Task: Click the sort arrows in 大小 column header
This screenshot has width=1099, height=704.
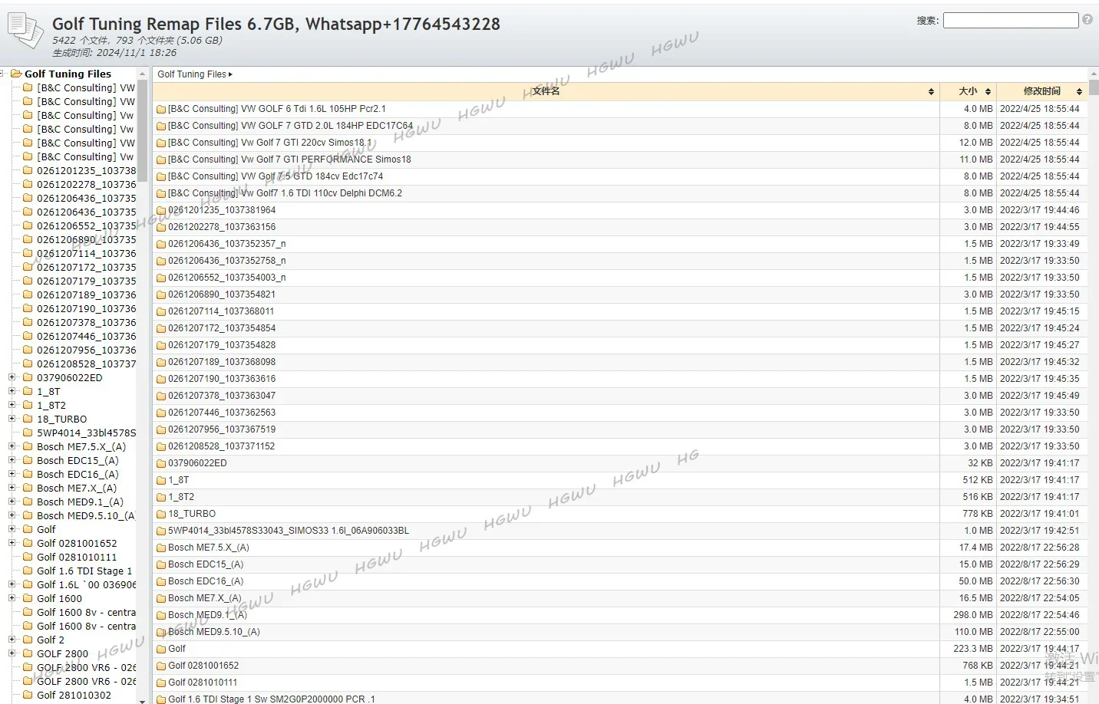Action: pyautogui.click(x=988, y=91)
